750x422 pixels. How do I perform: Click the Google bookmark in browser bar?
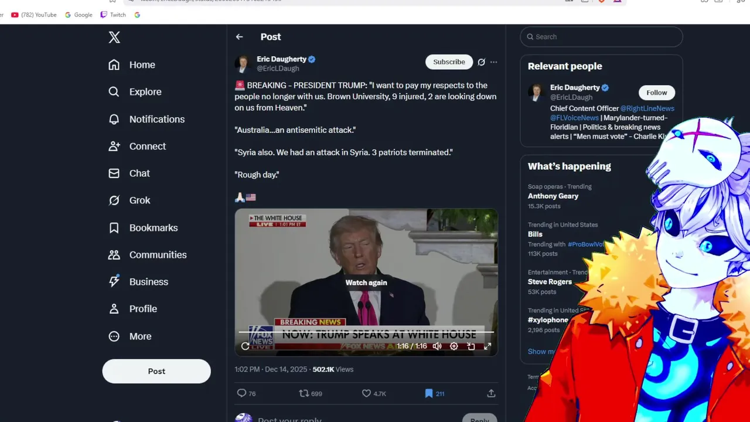point(79,15)
